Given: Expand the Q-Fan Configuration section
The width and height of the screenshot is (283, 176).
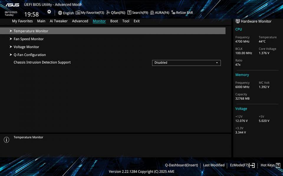Looking at the screenshot, I should pyautogui.click(x=30, y=55).
